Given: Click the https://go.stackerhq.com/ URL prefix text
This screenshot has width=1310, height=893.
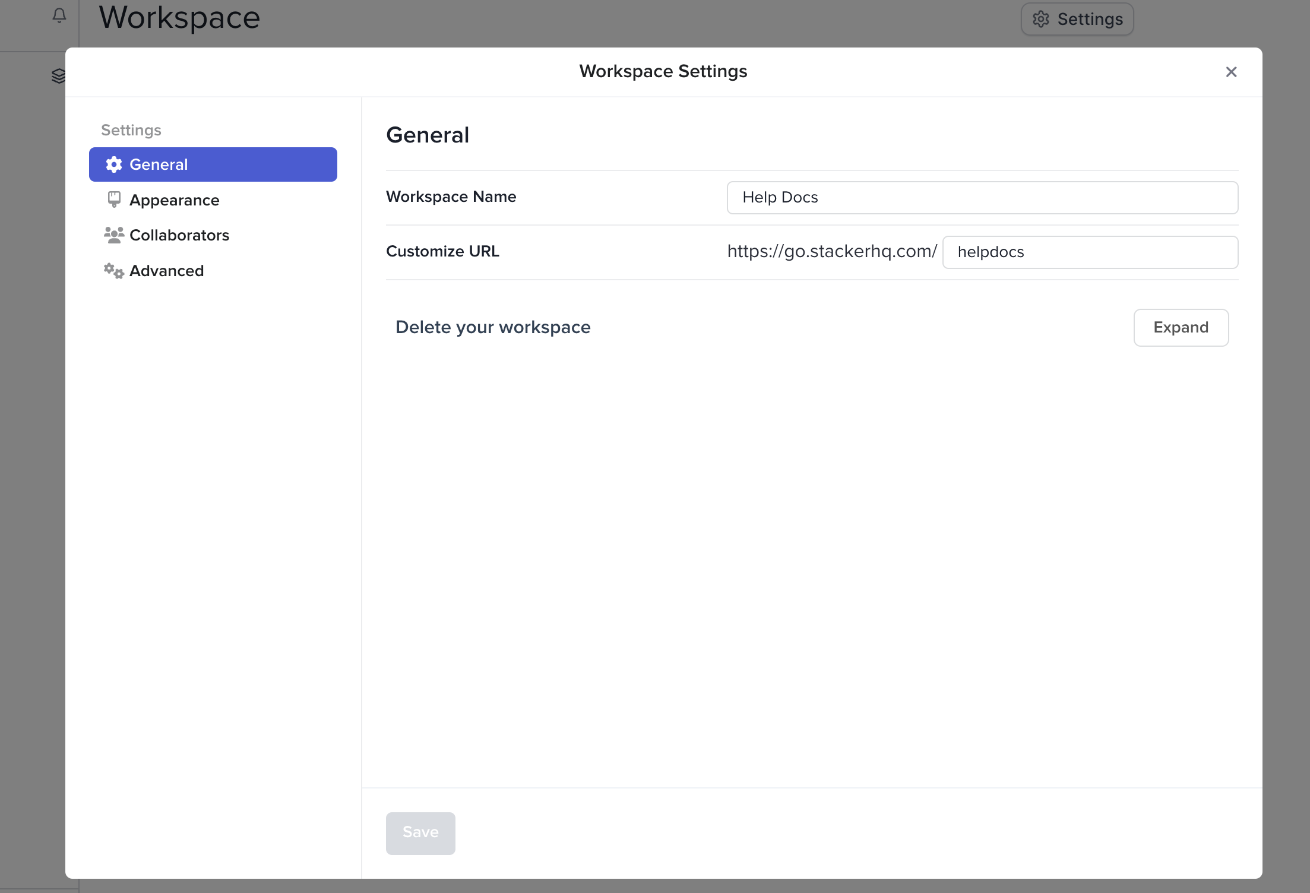Looking at the screenshot, I should pos(831,251).
